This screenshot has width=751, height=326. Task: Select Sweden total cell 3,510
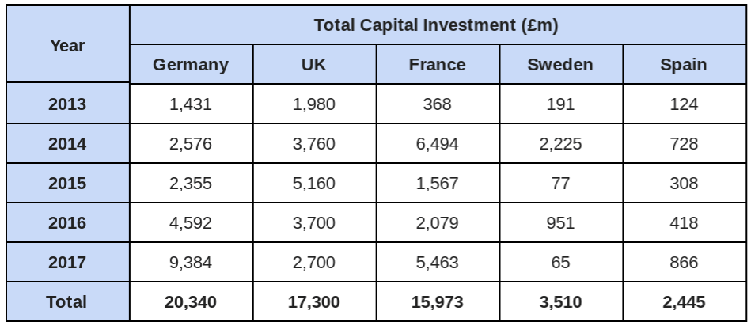[x=561, y=301]
